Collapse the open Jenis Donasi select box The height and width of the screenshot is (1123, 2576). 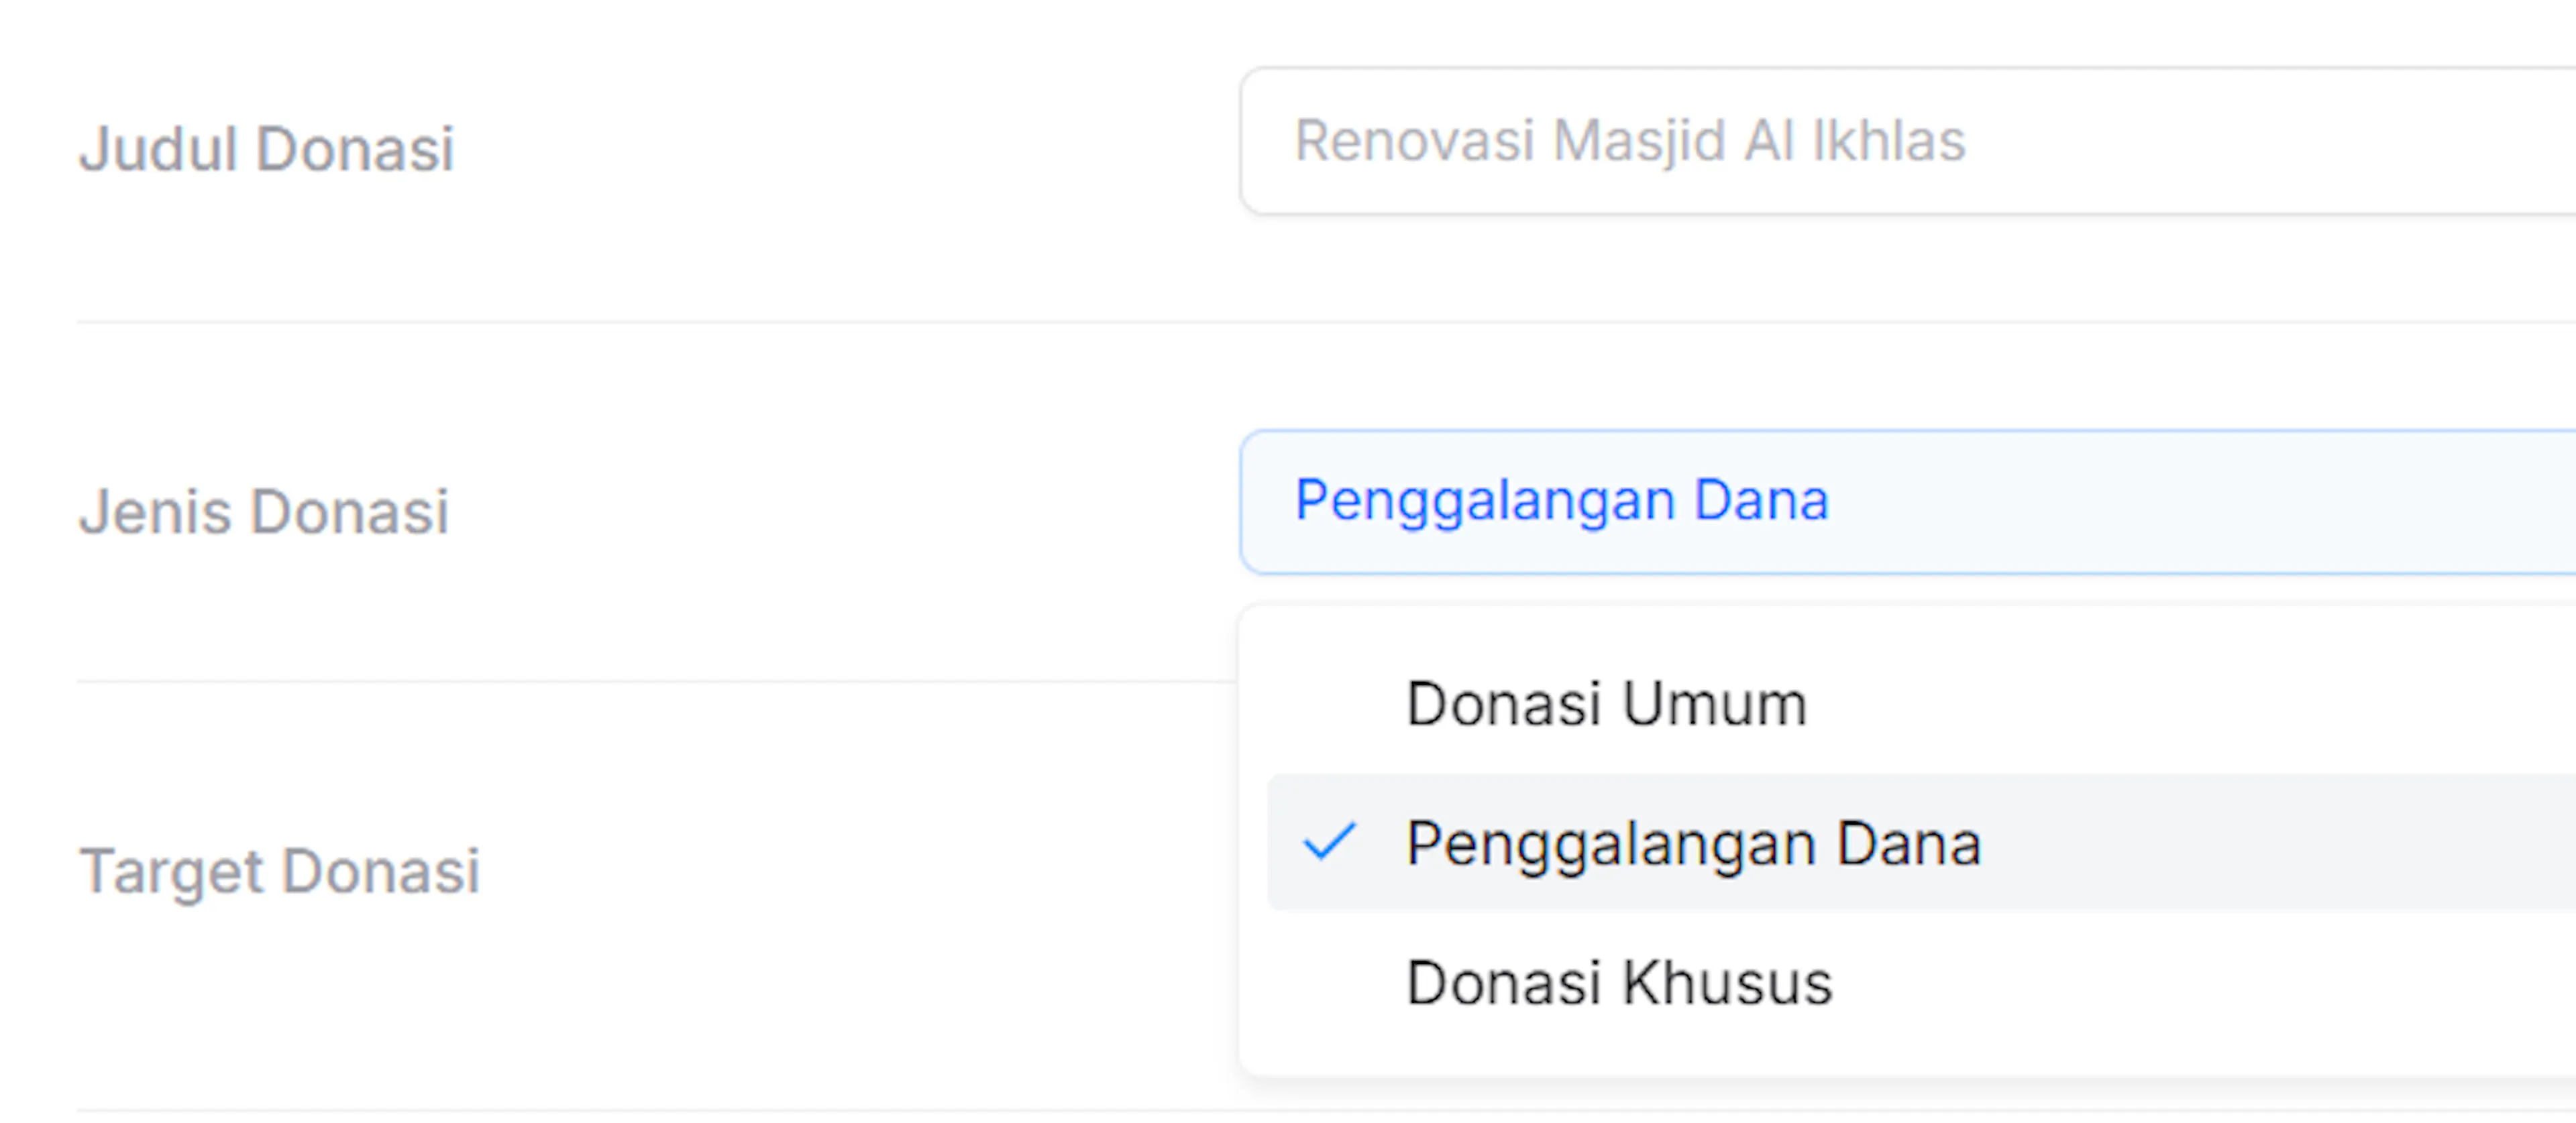(1908, 501)
